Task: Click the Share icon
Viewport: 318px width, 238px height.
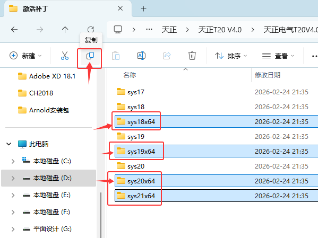Action: pos(167,56)
